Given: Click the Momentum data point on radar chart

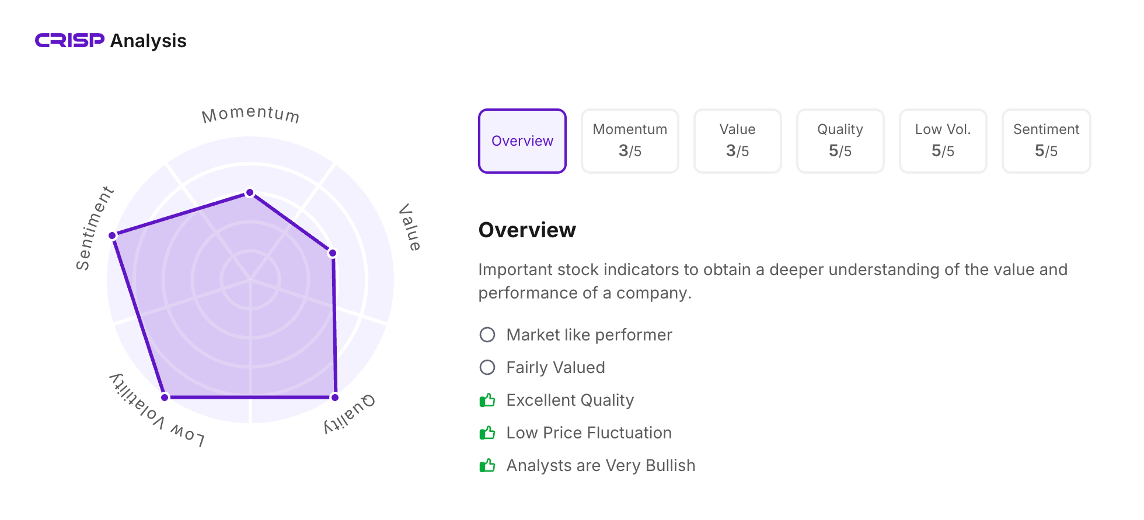Looking at the screenshot, I should (250, 192).
